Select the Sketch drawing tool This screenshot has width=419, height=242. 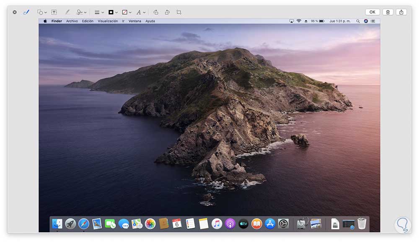click(x=26, y=12)
